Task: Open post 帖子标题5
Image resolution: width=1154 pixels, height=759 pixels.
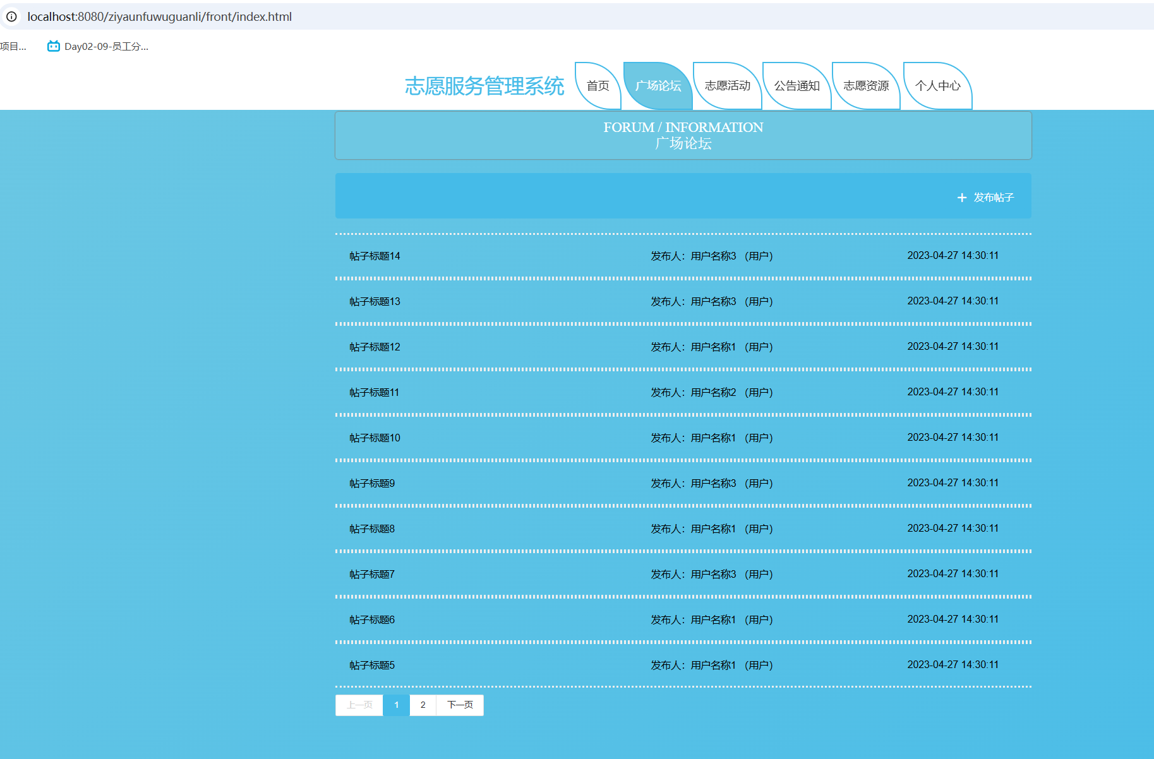Action: click(372, 666)
